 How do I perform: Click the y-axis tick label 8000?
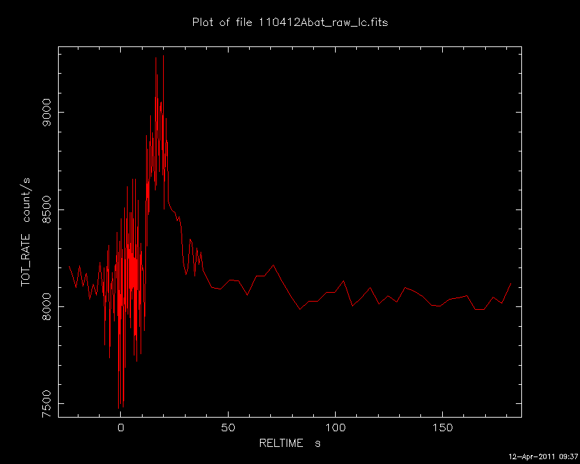[x=46, y=307]
